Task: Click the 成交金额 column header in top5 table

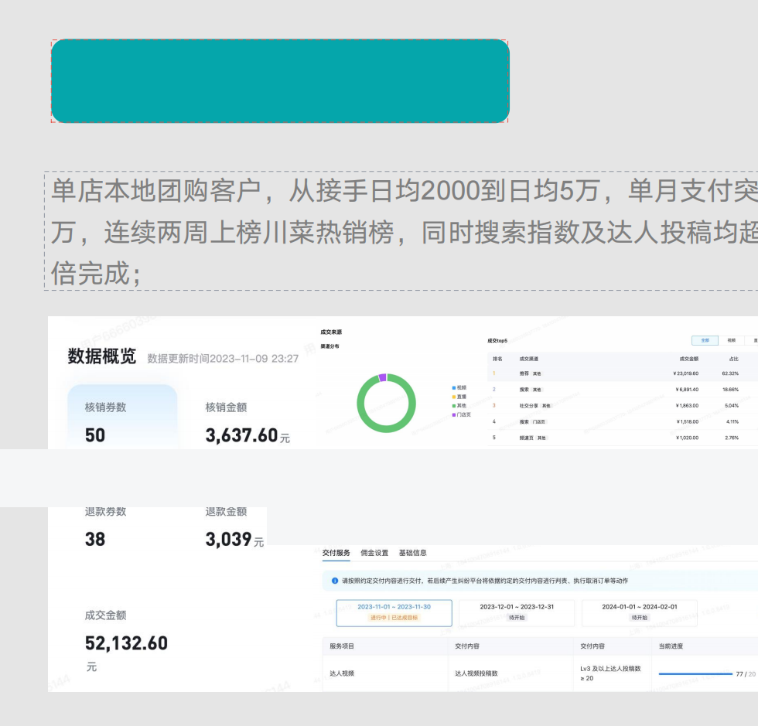Action: (689, 359)
